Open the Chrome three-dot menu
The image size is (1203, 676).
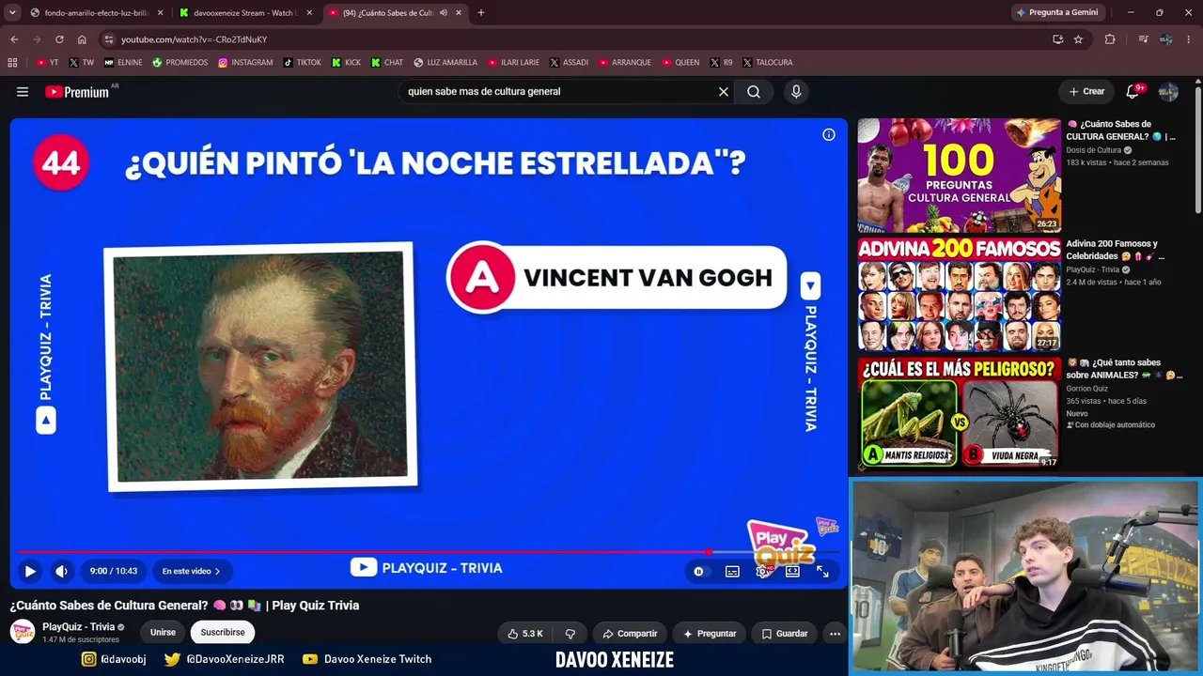pyautogui.click(x=1189, y=39)
